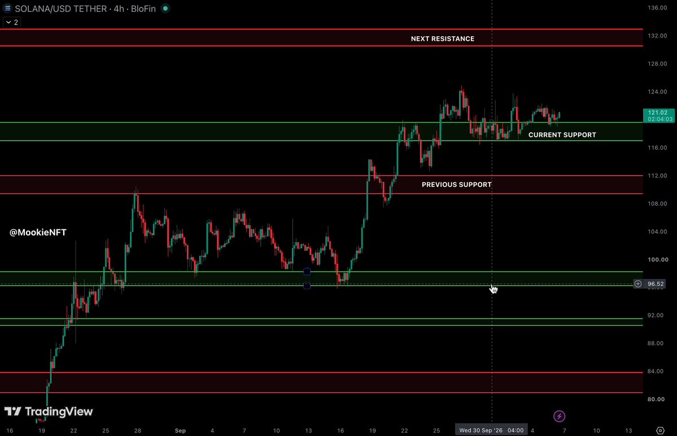Click the 108.00 price axis label
The width and height of the screenshot is (677, 436).
(658, 204)
